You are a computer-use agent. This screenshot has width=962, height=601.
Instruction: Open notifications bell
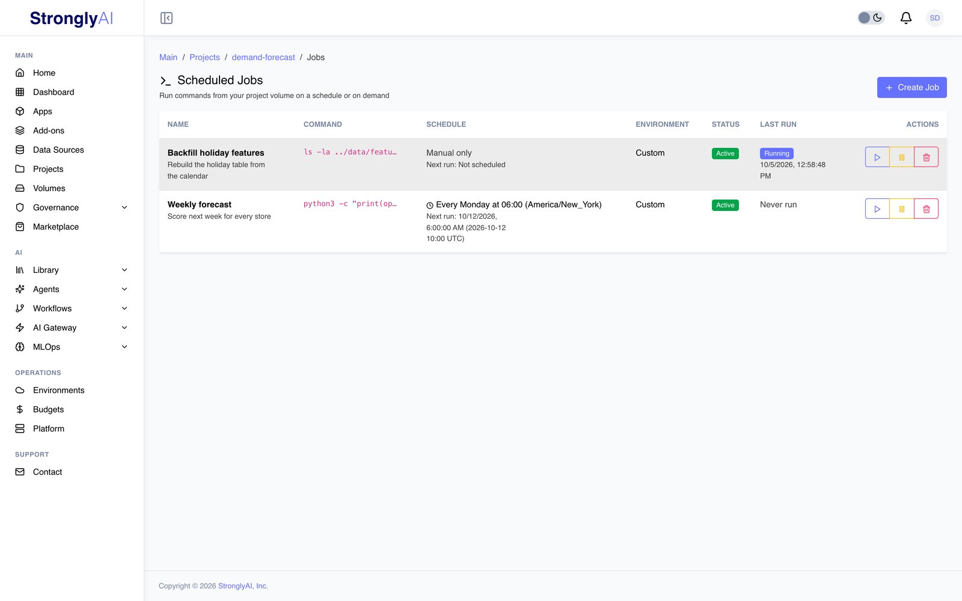tap(906, 18)
